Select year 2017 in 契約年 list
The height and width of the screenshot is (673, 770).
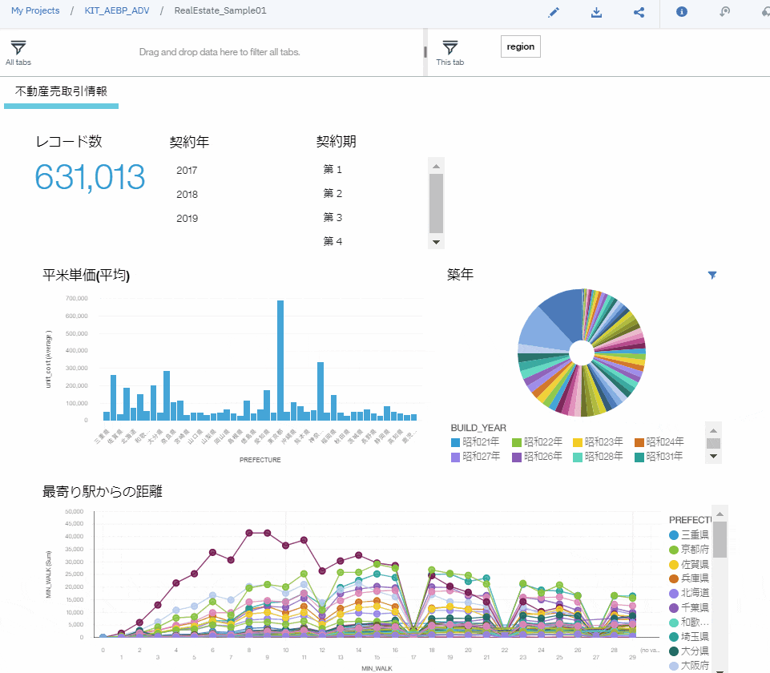point(187,171)
